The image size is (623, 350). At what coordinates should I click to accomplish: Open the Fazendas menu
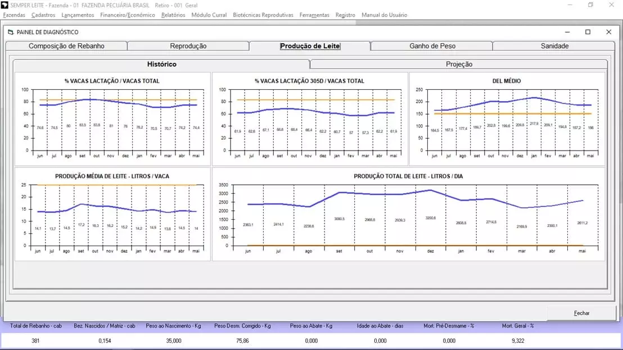[x=14, y=15]
